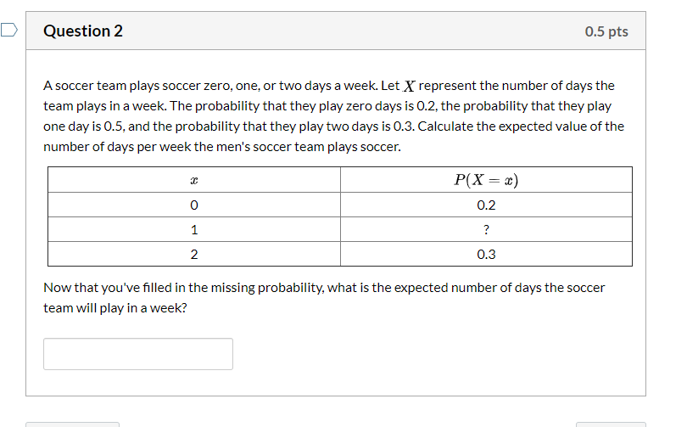The image size is (687, 427).
Task: Select the table cell showing 1
Action: (x=194, y=229)
